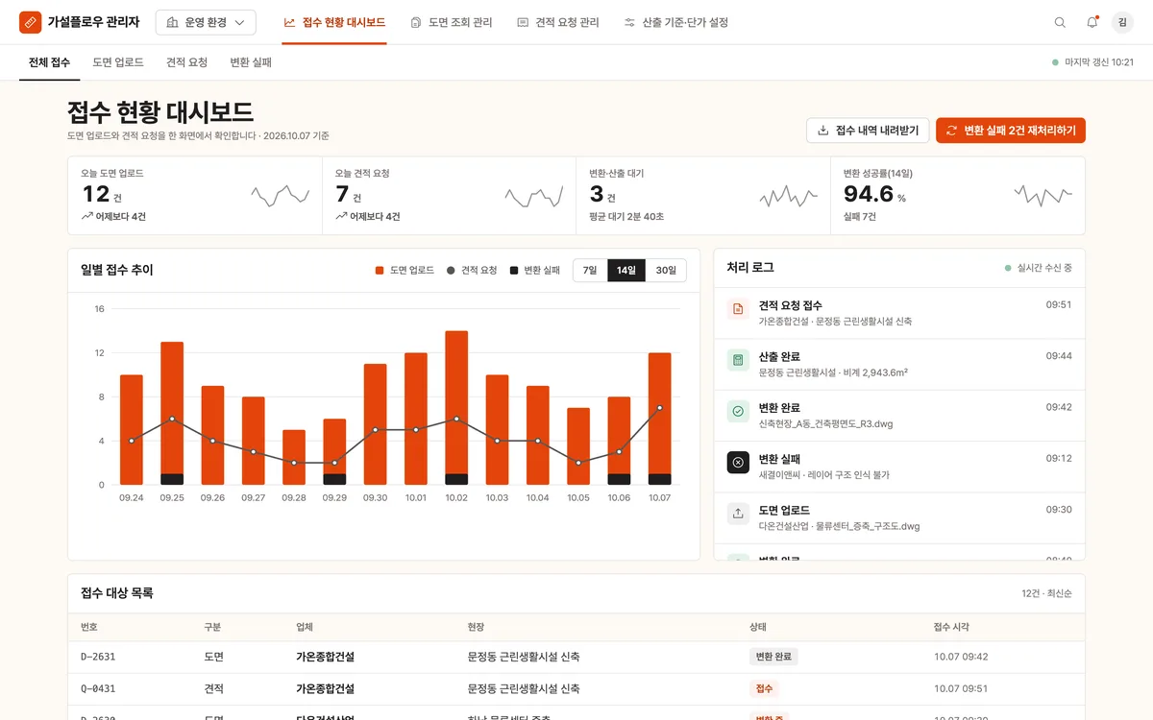
Task: Open the 변환·산출 대기 stat card
Action: [703, 196]
